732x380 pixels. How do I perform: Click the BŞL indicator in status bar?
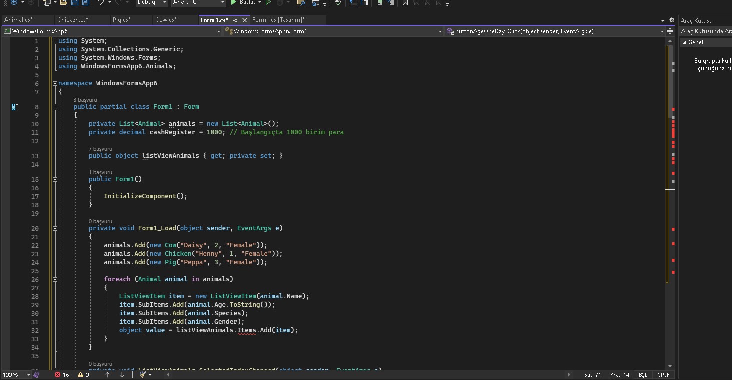643,375
